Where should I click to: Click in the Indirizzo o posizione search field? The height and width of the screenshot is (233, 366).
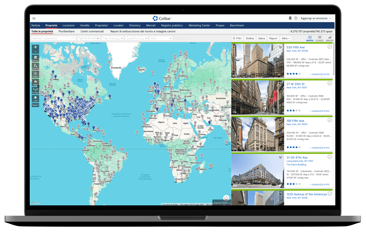click(x=51, y=38)
